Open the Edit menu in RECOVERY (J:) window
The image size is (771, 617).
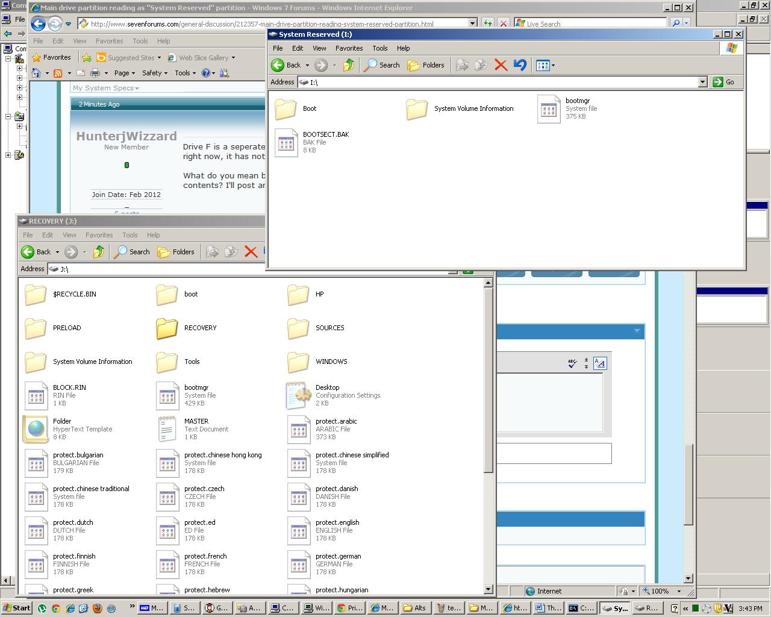pos(48,235)
